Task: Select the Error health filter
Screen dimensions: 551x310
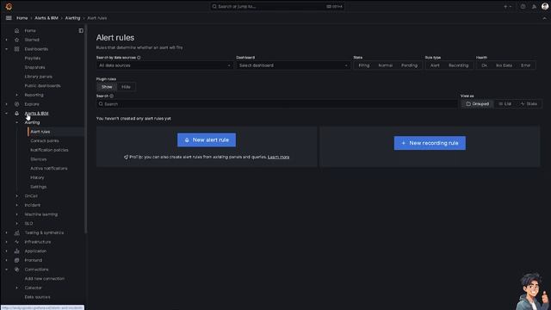Action: (525, 65)
